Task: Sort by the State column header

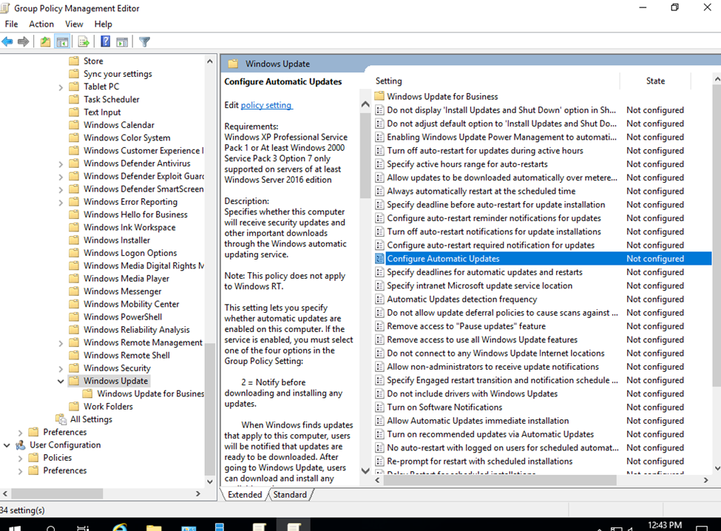Action: click(655, 81)
